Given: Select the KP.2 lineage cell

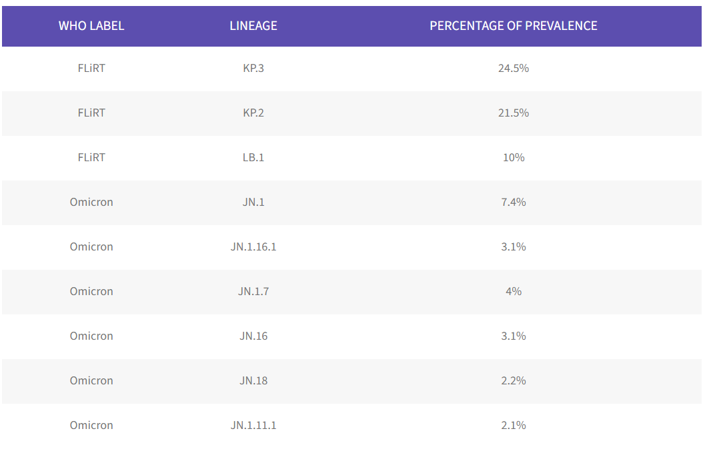Looking at the screenshot, I should (x=253, y=113).
